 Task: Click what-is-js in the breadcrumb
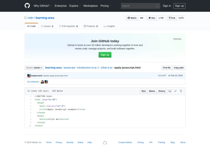click(x=107, y=68)
